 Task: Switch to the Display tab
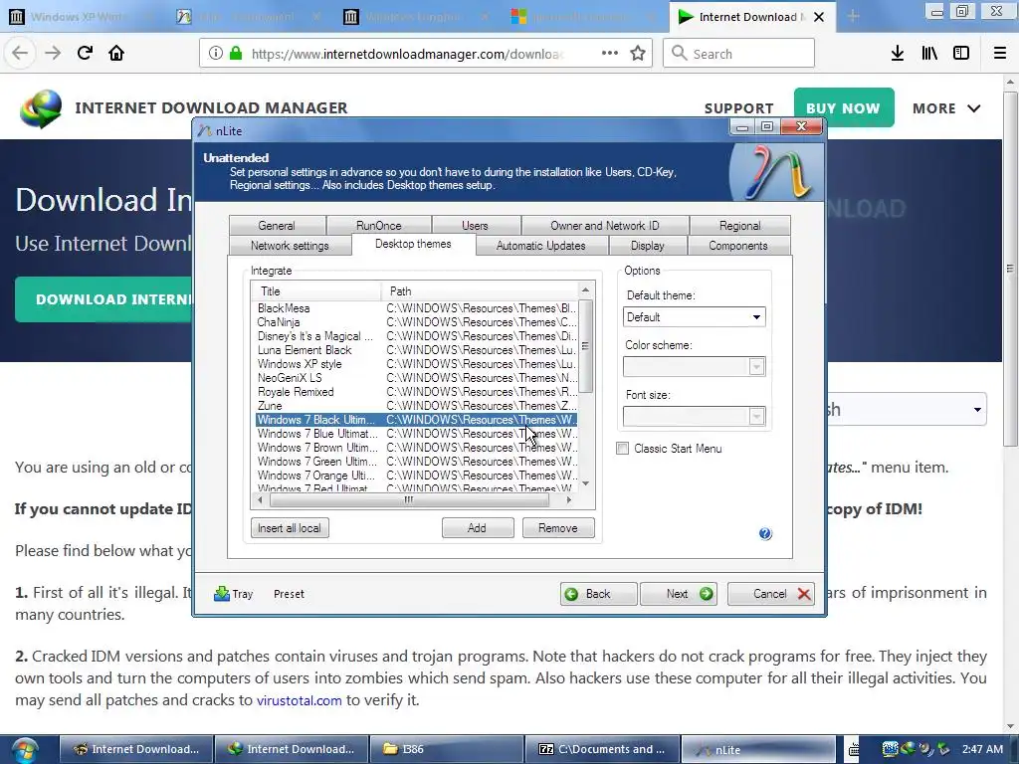pyautogui.click(x=647, y=246)
